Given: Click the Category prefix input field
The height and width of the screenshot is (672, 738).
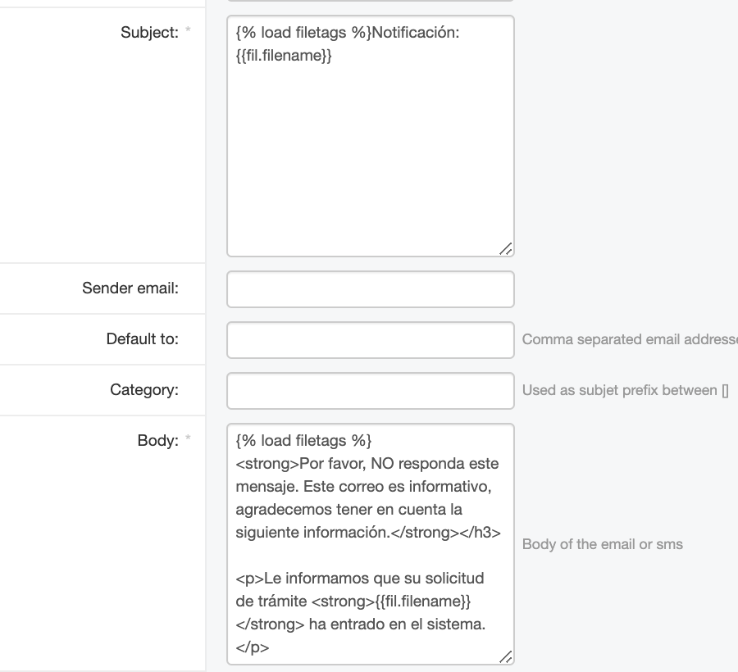Looking at the screenshot, I should (369, 390).
